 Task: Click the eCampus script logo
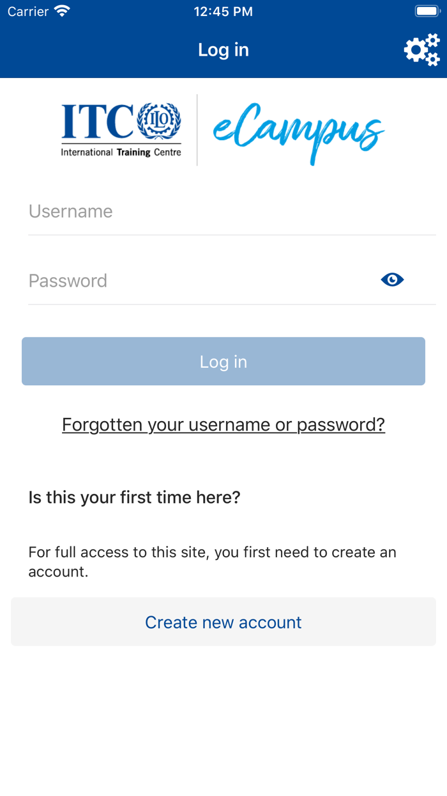[298, 130]
